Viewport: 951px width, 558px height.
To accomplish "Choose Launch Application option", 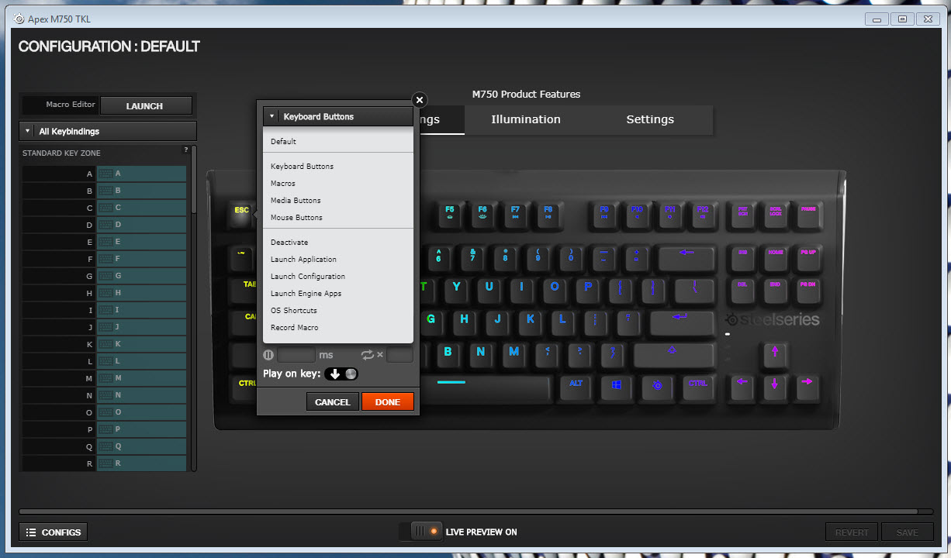I will tap(303, 260).
